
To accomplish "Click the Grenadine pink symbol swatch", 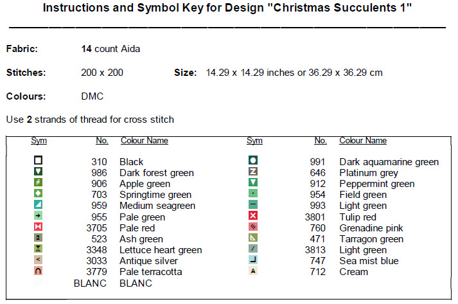I will pos(253,227).
